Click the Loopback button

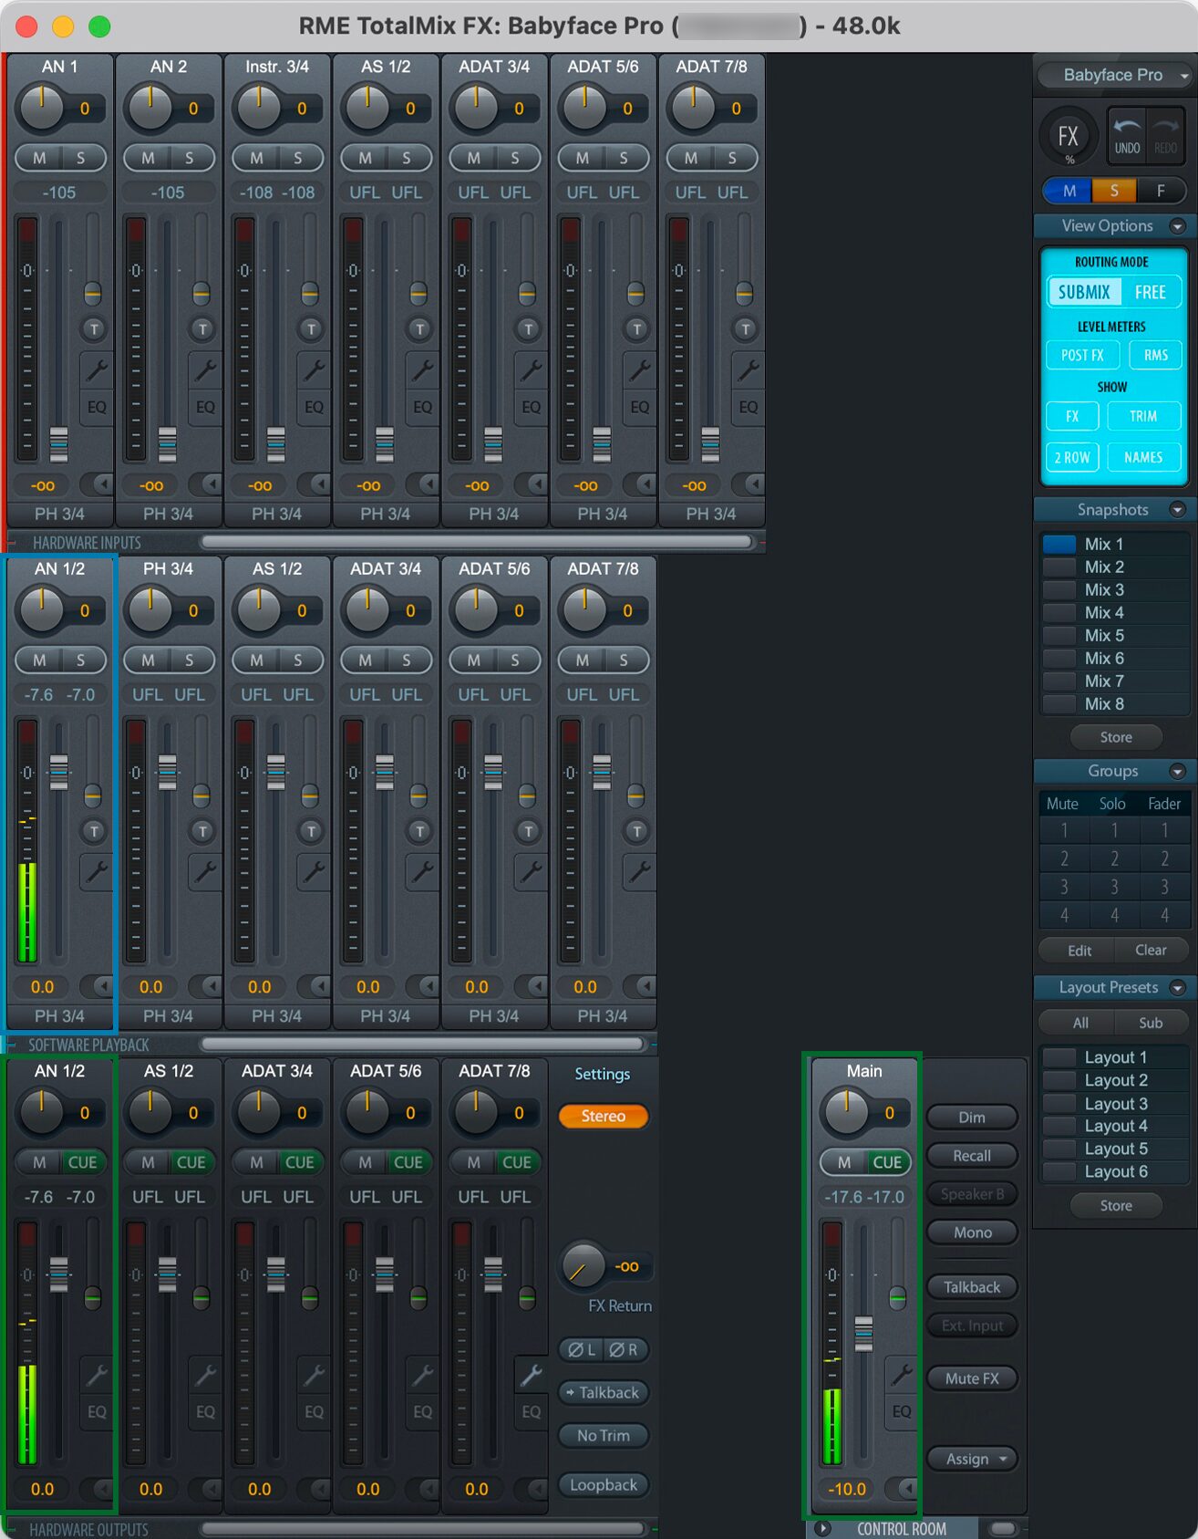tap(603, 1485)
